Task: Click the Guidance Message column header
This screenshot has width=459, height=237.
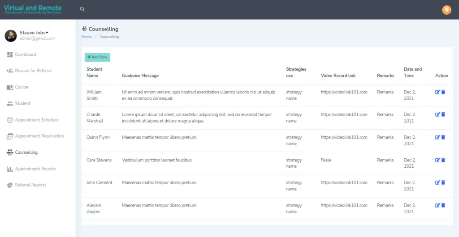Action: tap(140, 76)
